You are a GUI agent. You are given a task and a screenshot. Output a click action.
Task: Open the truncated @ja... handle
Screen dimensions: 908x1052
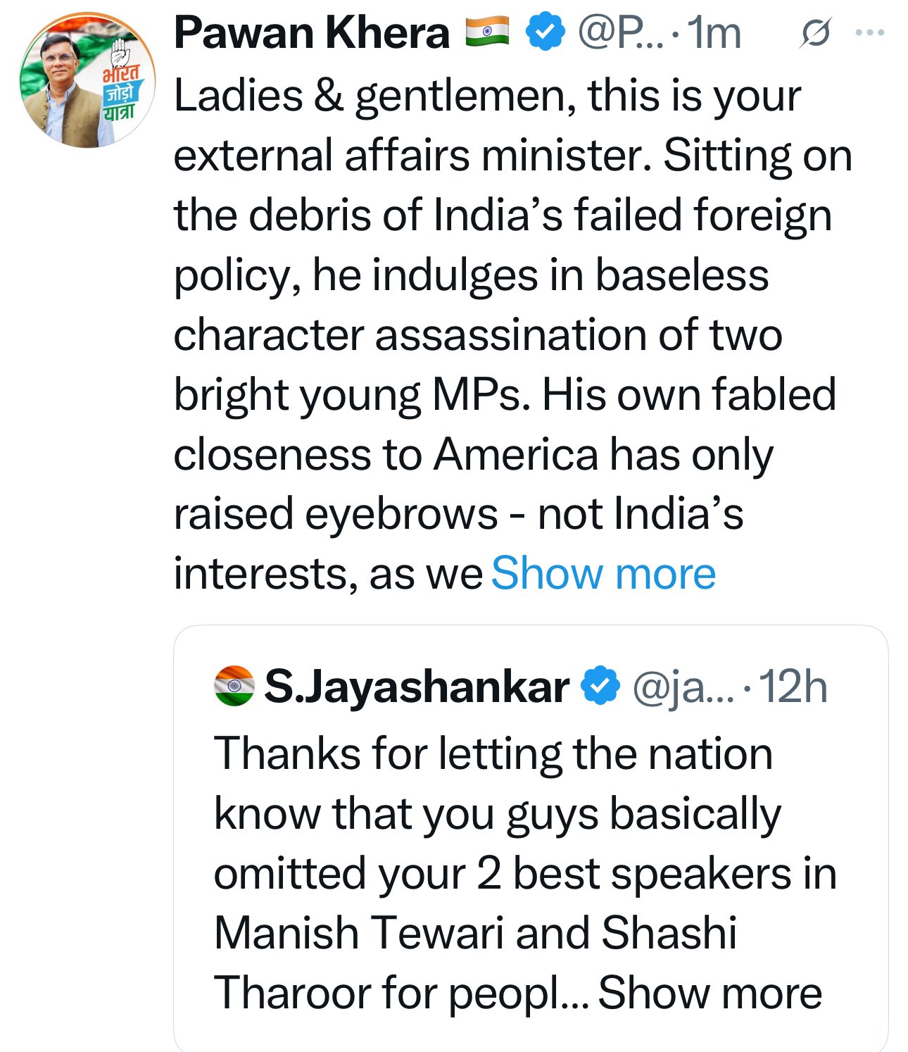[x=682, y=687]
